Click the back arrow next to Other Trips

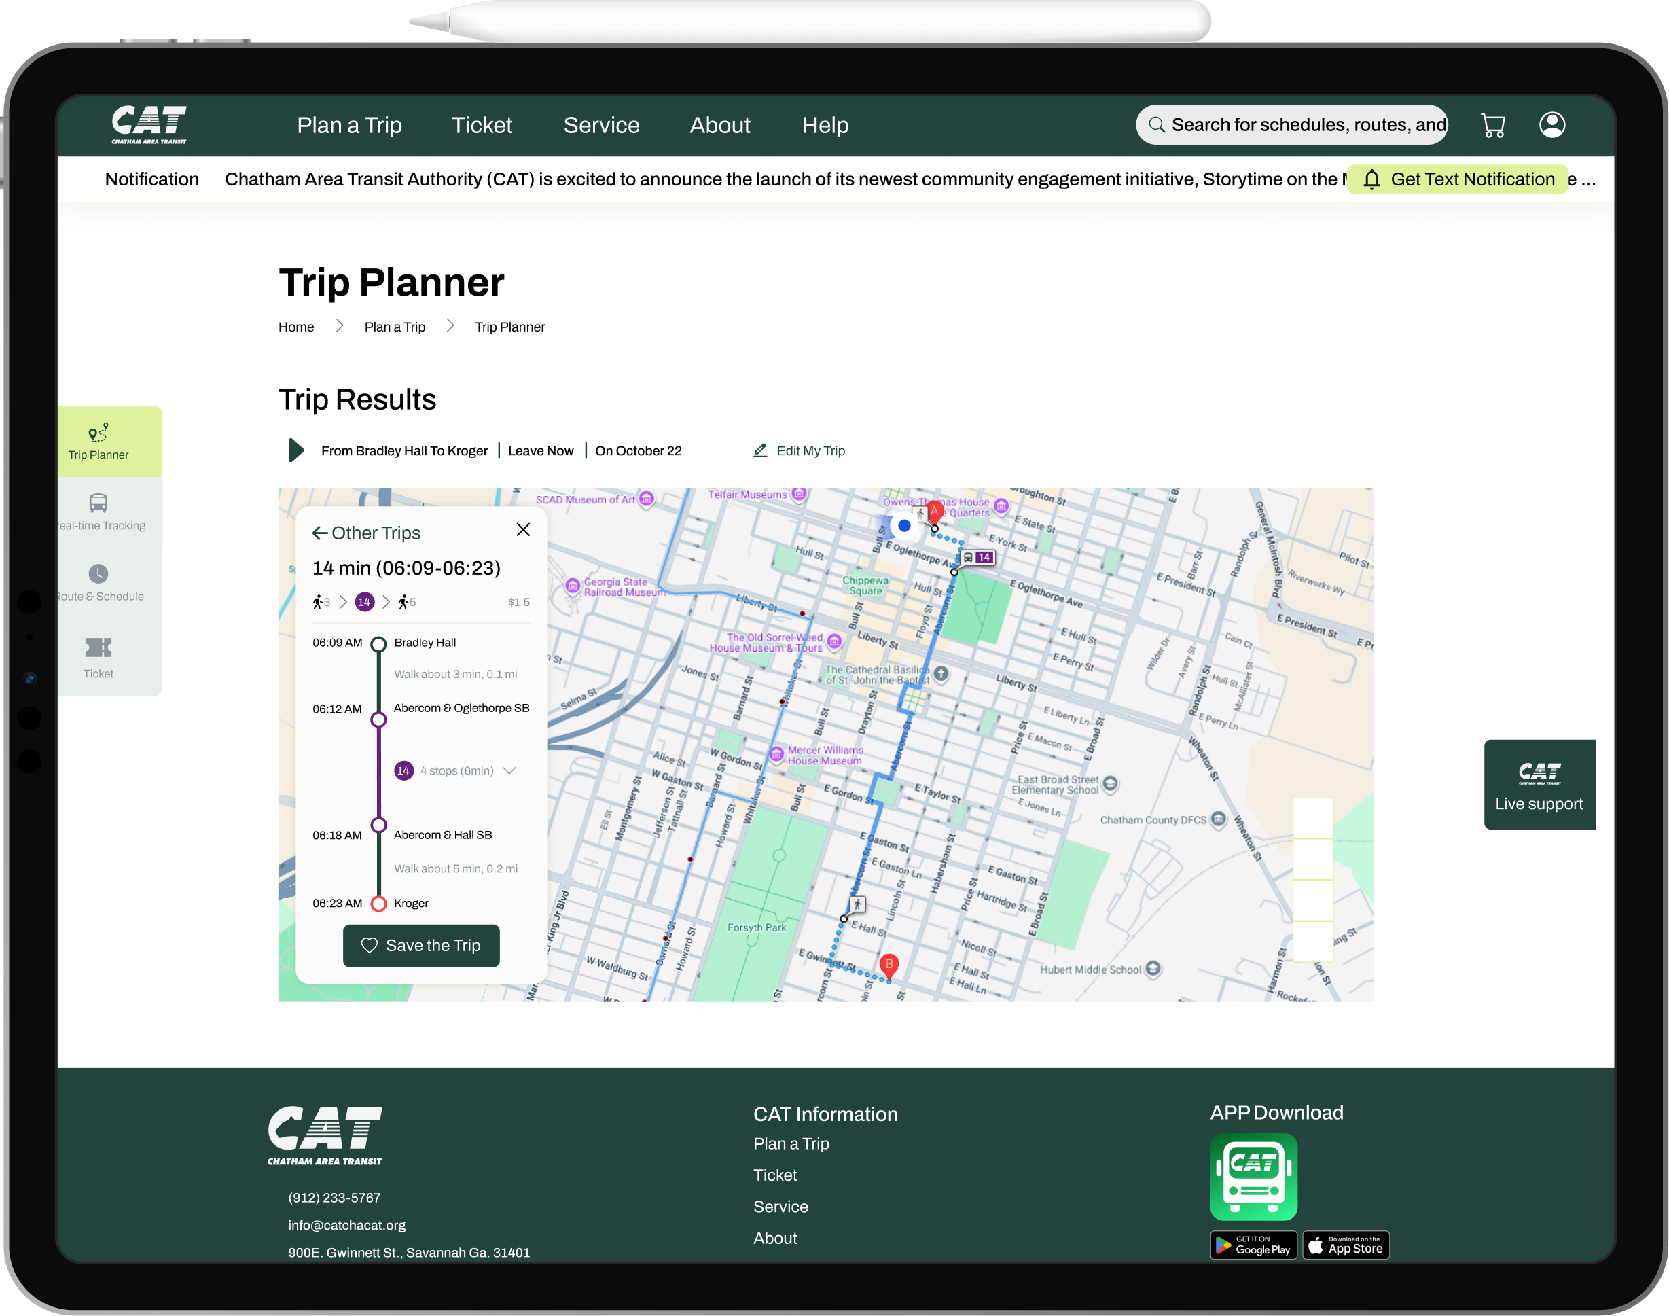(320, 533)
